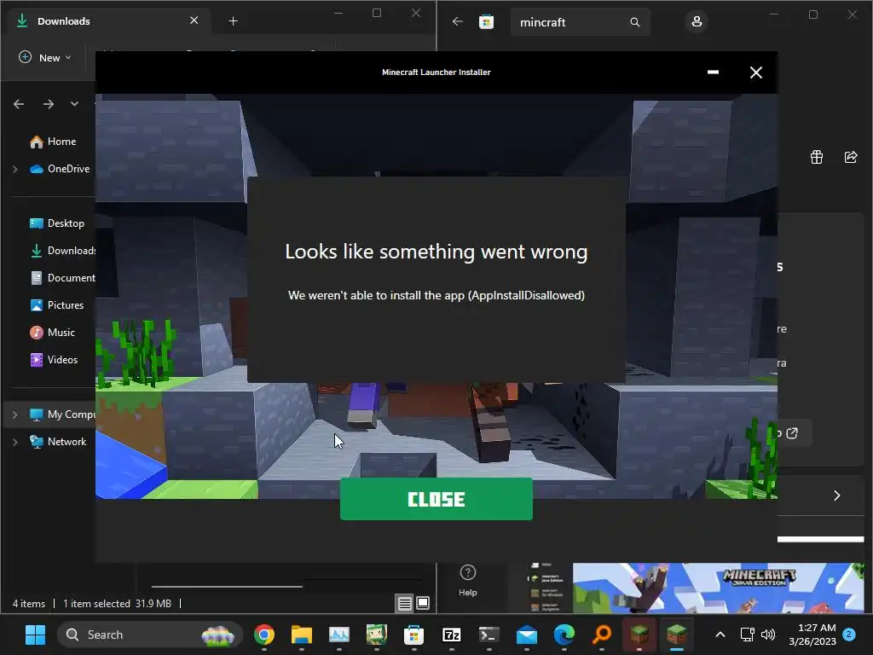873x655 pixels.
Task: Open Music folder in sidebar
Action: 53,333
